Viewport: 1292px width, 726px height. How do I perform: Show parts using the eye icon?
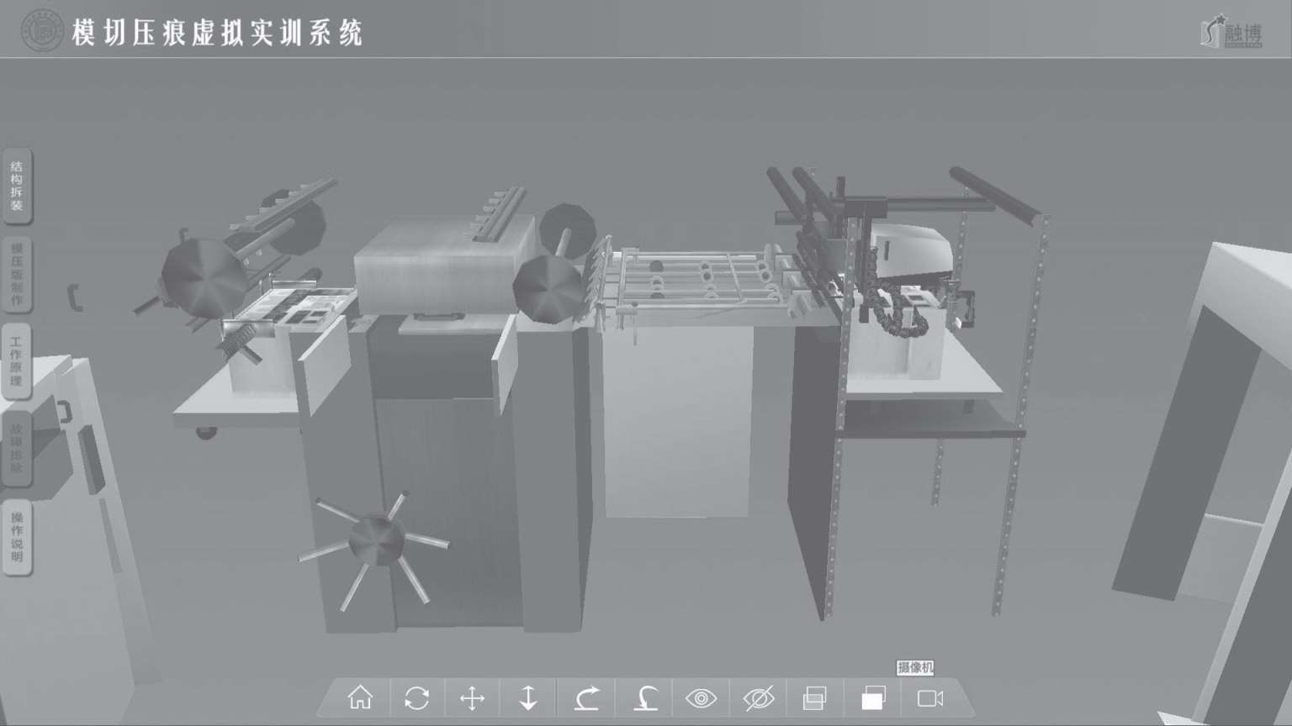[701, 698]
